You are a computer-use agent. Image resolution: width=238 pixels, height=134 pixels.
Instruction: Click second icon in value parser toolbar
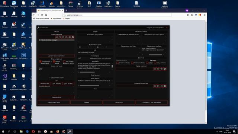158,69
